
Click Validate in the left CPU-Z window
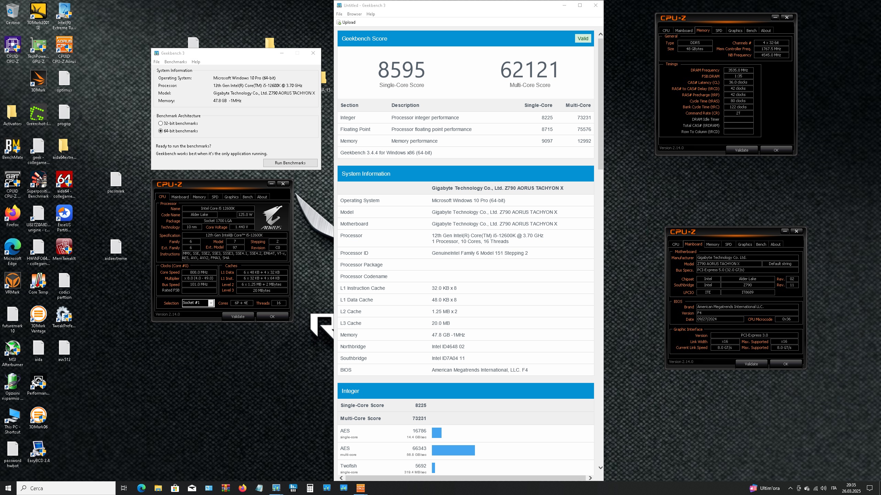pyautogui.click(x=238, y=317)
